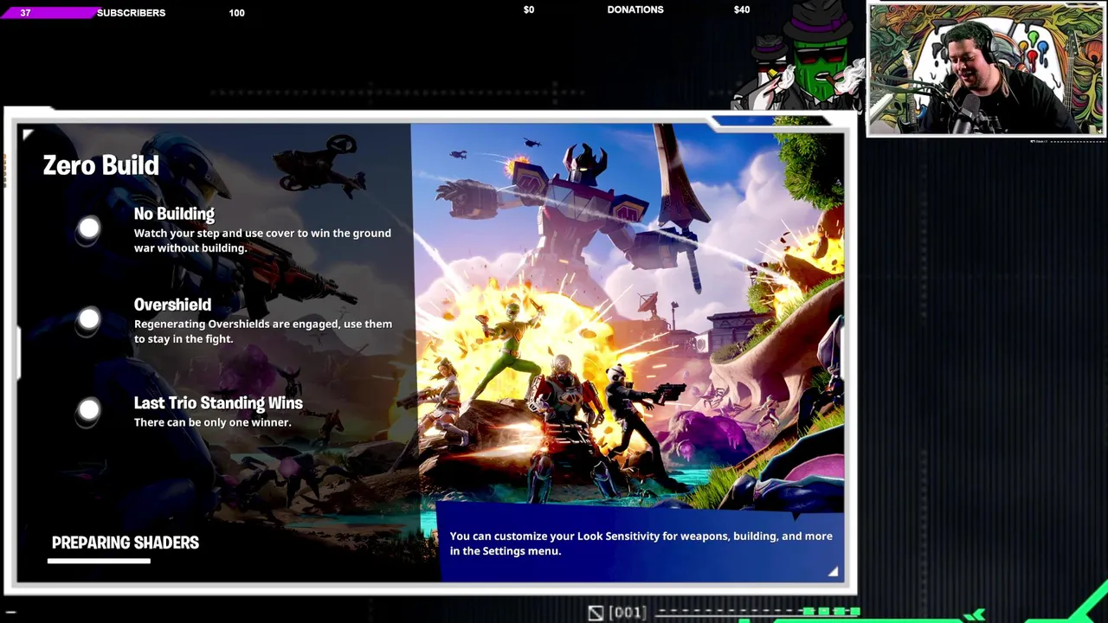Click the Look Sensitivity tip banner
The width and height of the screenshot is (1108, 623).
[x=641, y=543]
